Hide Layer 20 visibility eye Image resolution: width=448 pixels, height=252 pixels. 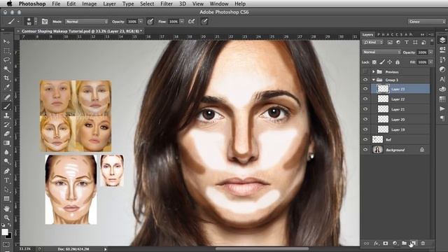365,119
